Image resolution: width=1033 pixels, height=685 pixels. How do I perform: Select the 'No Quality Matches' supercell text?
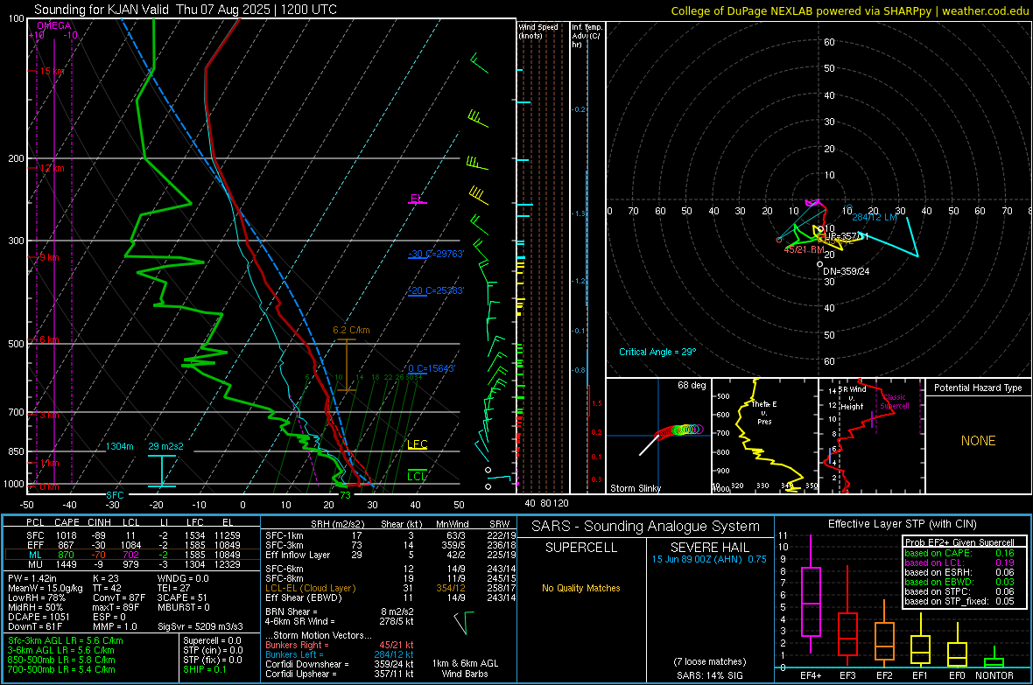tap(581, 588)
